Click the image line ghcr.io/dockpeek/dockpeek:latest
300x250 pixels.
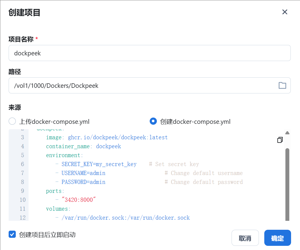107,137
